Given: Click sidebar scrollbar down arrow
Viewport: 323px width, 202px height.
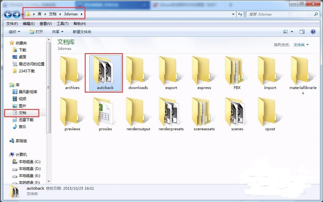Looking at the screenshot, I should (x=49, y=181).
